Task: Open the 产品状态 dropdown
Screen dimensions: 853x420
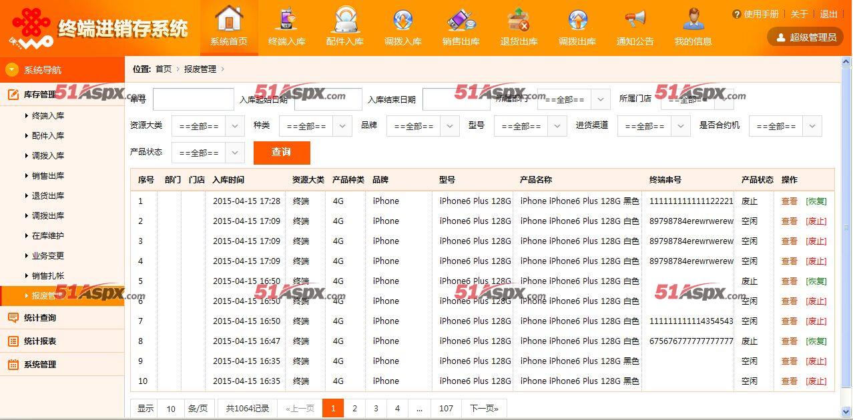Action: pyautogui.click(x=208, y=153)
